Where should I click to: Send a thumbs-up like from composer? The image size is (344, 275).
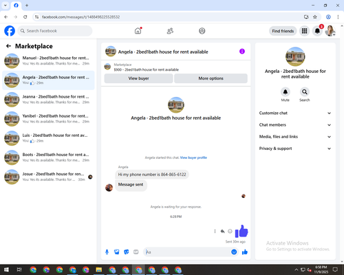click(x=245, y=252)
